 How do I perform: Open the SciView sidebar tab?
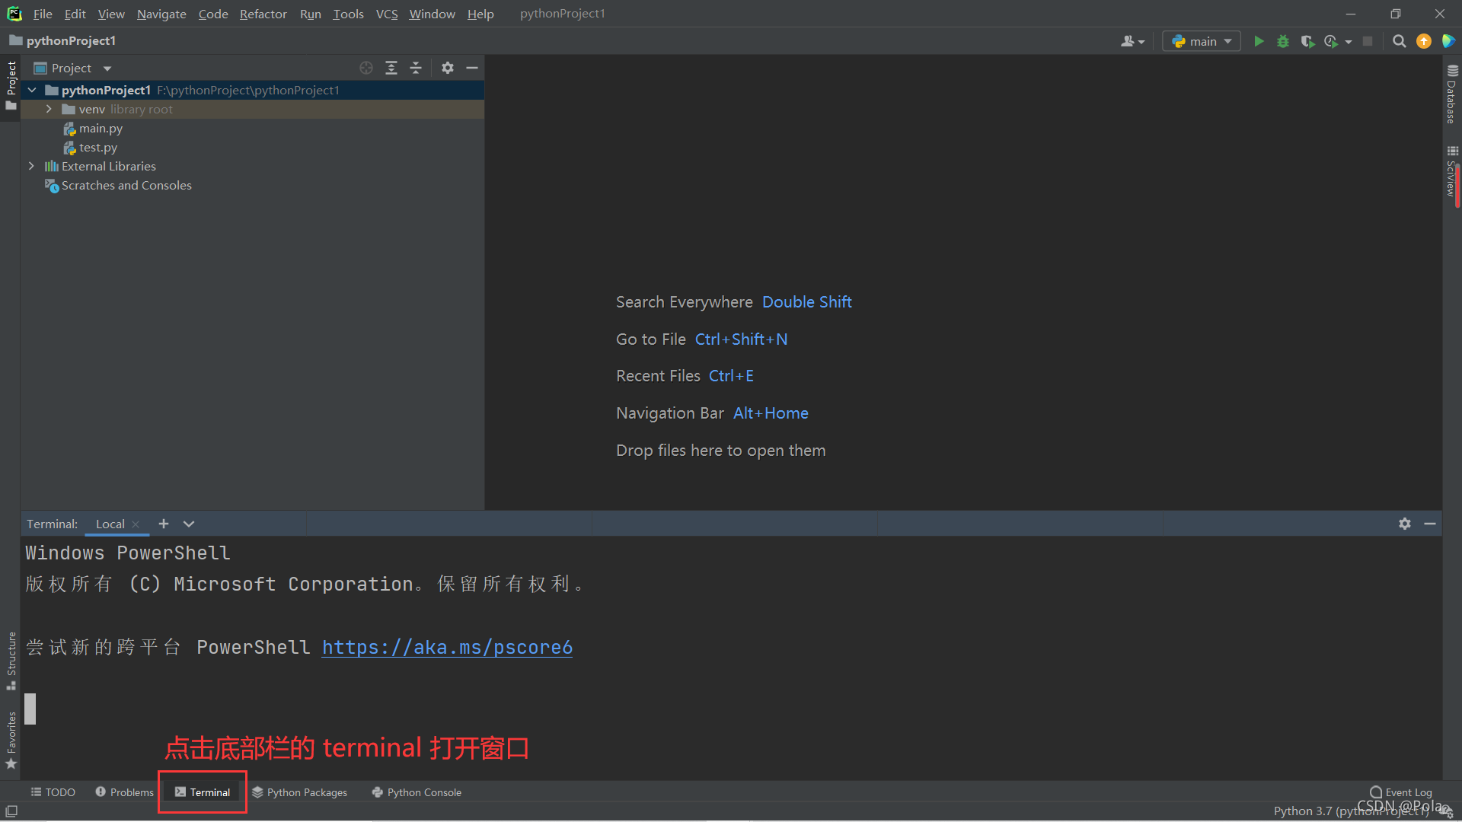1451,170
